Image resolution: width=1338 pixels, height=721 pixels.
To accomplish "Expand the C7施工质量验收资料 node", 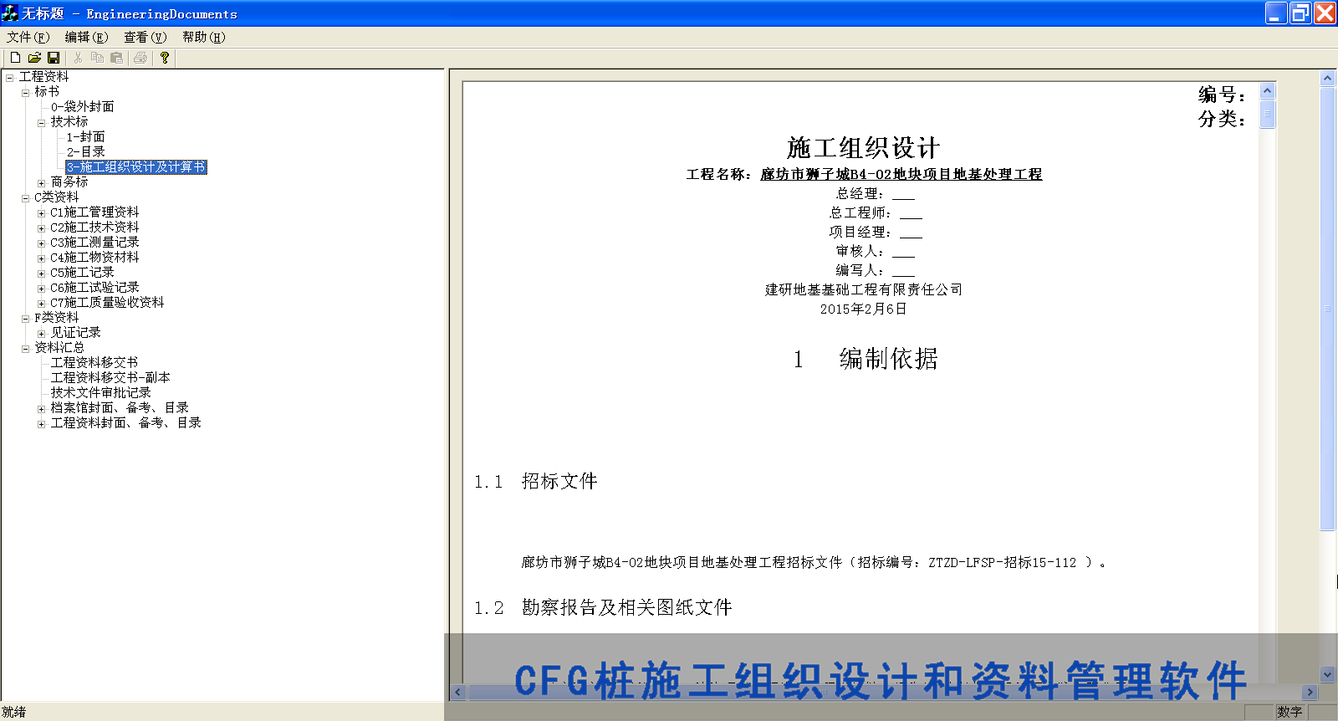I will pos(41,303).
